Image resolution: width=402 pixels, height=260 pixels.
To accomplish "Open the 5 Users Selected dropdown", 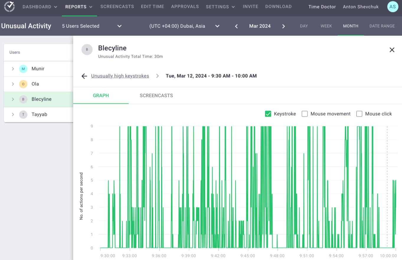I will pyautogui.click(x=119, y=26).
